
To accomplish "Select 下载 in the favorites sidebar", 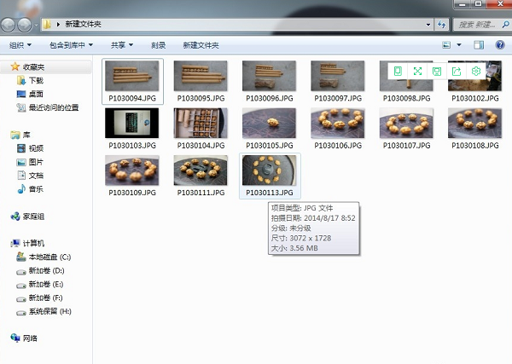I will (x=35, y=80).
